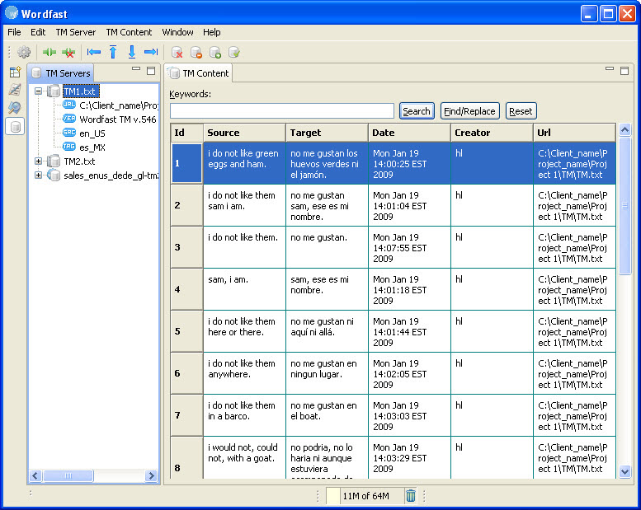Click the Date column header
641x510 pixels.
point(409,133)
